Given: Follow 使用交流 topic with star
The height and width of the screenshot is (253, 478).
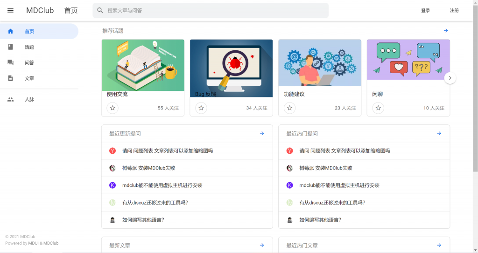Looking at the screenshot, I should click(x=112, y=108).
